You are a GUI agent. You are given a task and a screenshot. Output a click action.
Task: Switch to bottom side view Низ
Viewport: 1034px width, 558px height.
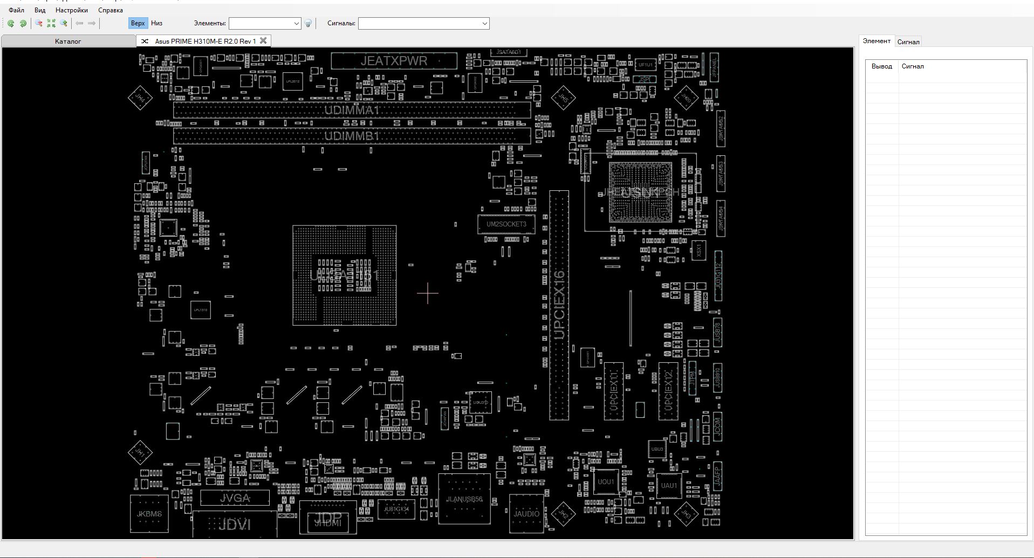[156, 23]
